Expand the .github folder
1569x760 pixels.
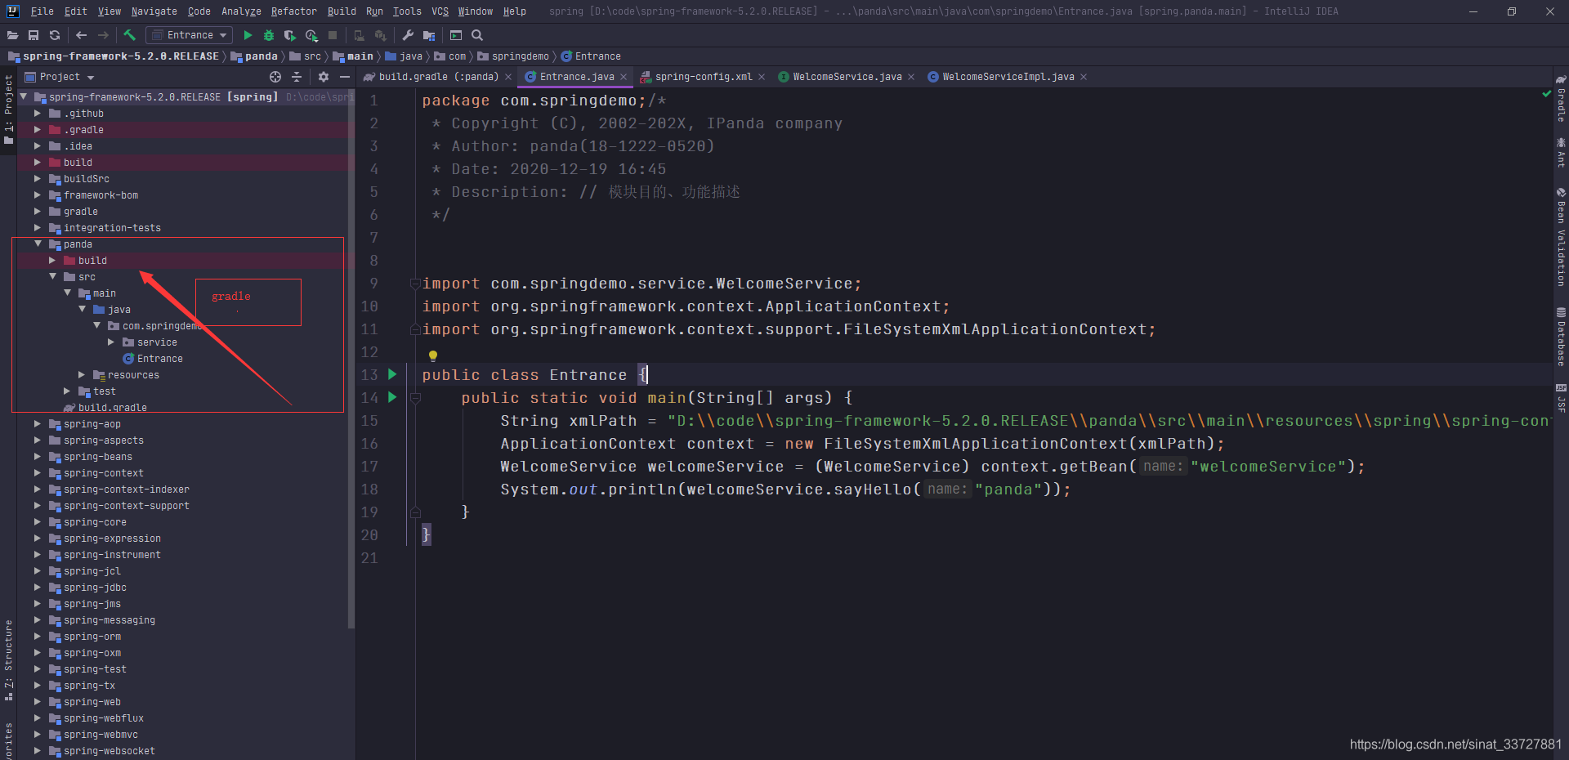38,113
